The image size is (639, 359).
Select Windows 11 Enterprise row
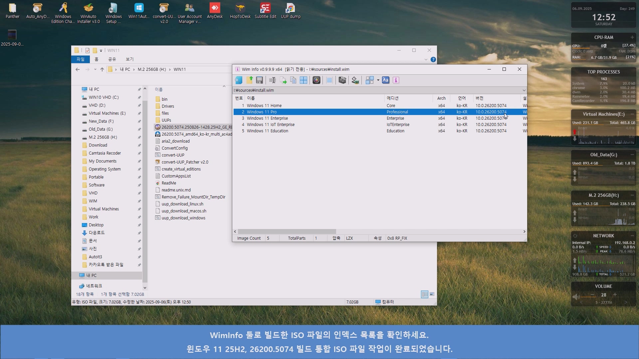click(380, 118)
